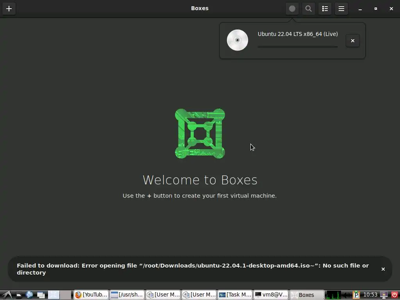Switch to the YouTub... Firefox taskbar window
Screen dimensions: 400x300
(x=91, y=295)
